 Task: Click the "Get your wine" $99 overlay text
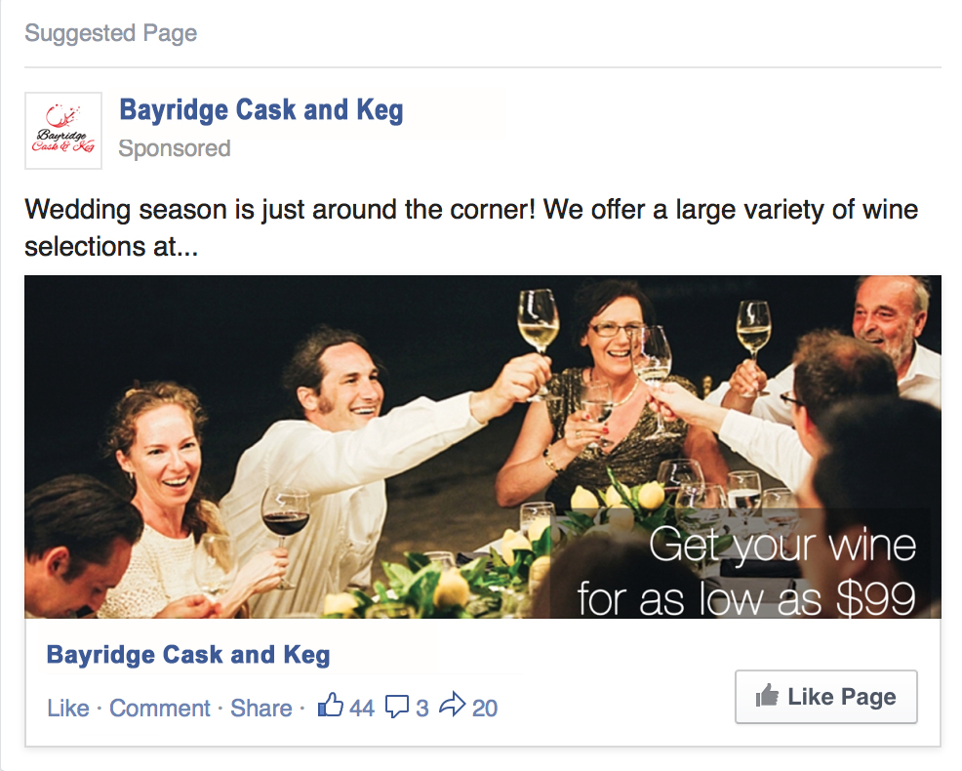click(x=746, y=571)
